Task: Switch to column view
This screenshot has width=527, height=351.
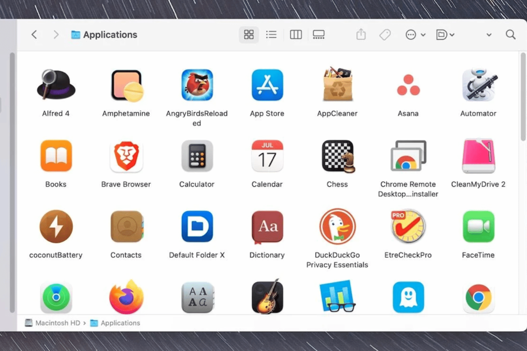Action: click(296, 34)
